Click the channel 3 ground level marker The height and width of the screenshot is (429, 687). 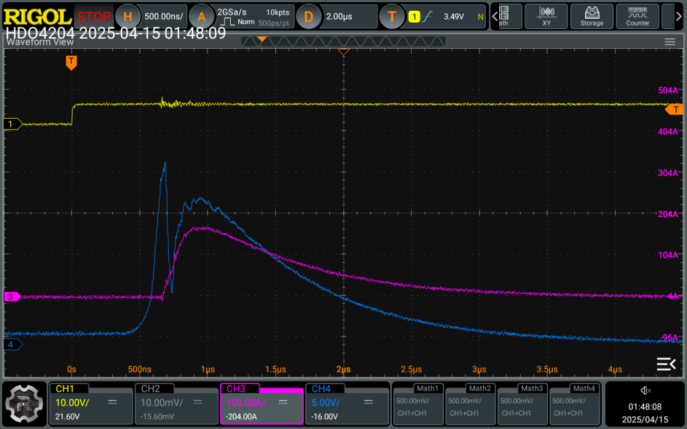13,296
